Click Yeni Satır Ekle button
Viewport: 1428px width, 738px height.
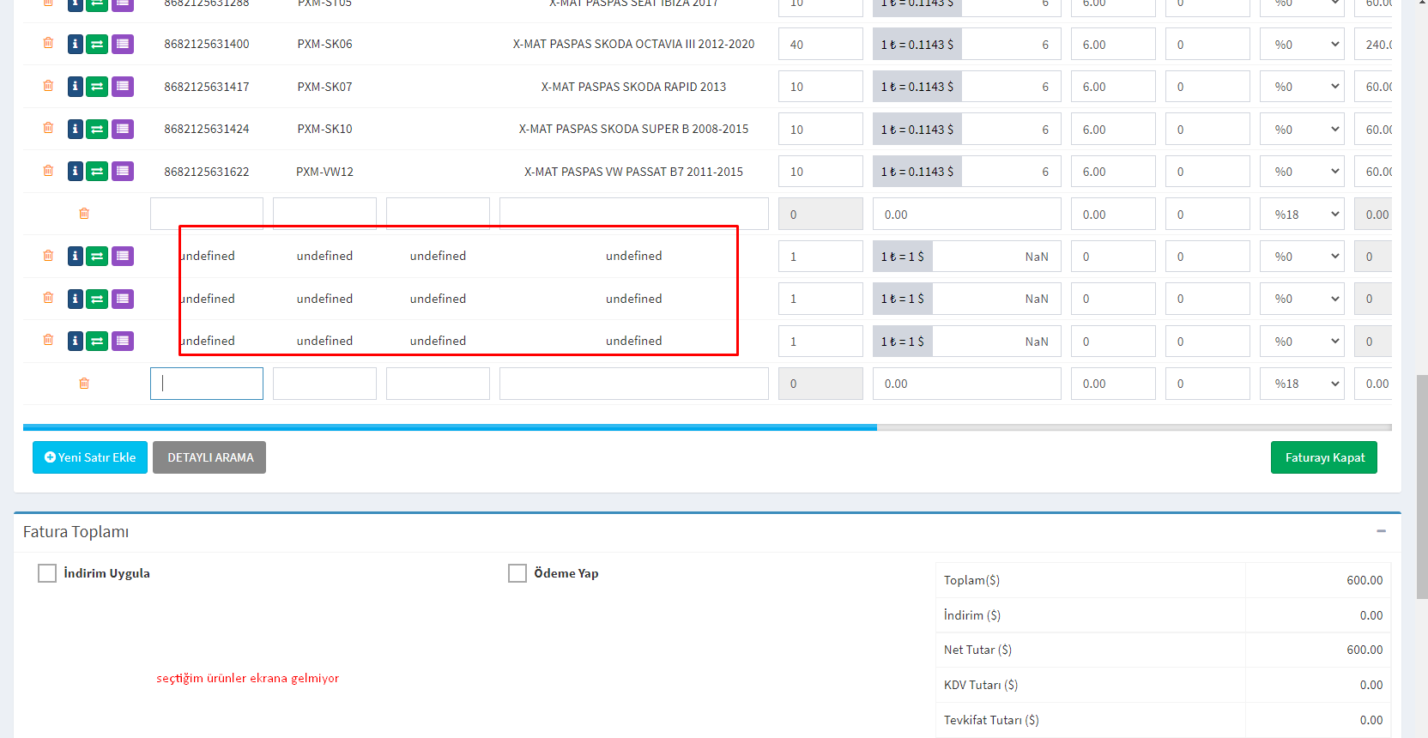coord(90,457)
